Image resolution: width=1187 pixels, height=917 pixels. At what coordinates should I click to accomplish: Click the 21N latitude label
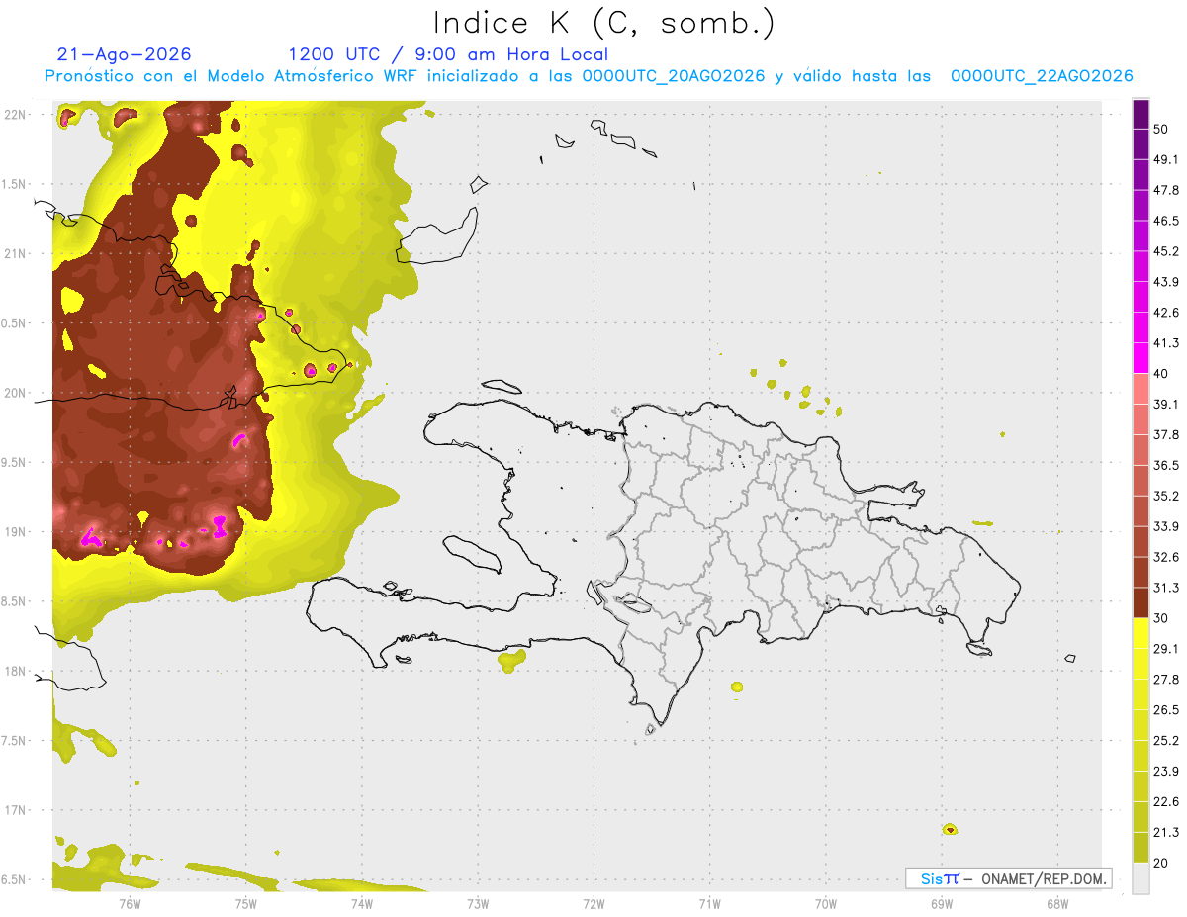16,254
